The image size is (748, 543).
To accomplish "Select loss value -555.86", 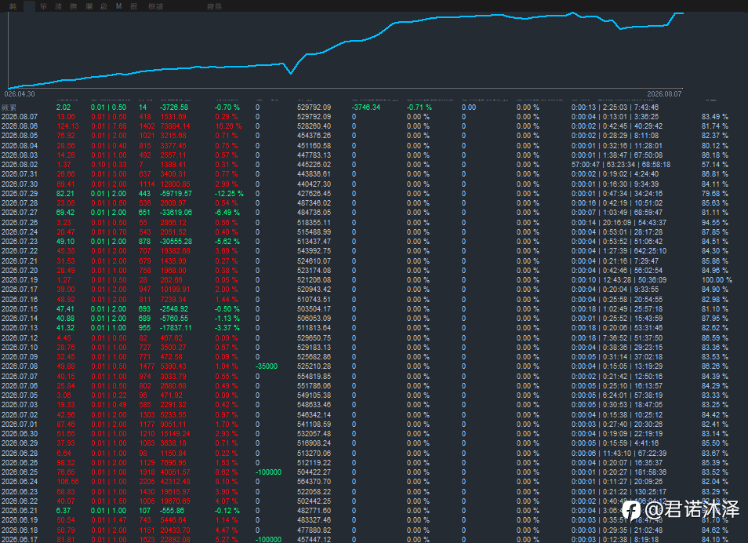I will (x=172, y=511).
